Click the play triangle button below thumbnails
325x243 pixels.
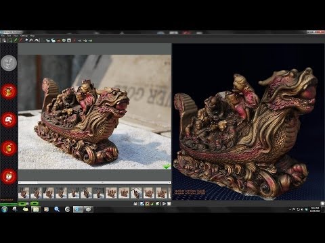(x=164, y=204)
